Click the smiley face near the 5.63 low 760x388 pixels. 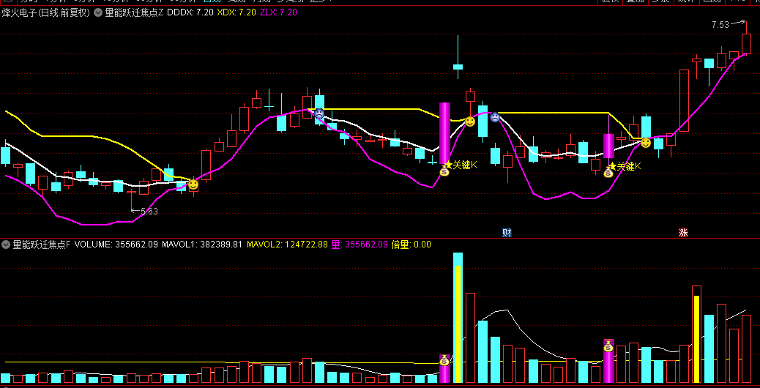point(193,184)
